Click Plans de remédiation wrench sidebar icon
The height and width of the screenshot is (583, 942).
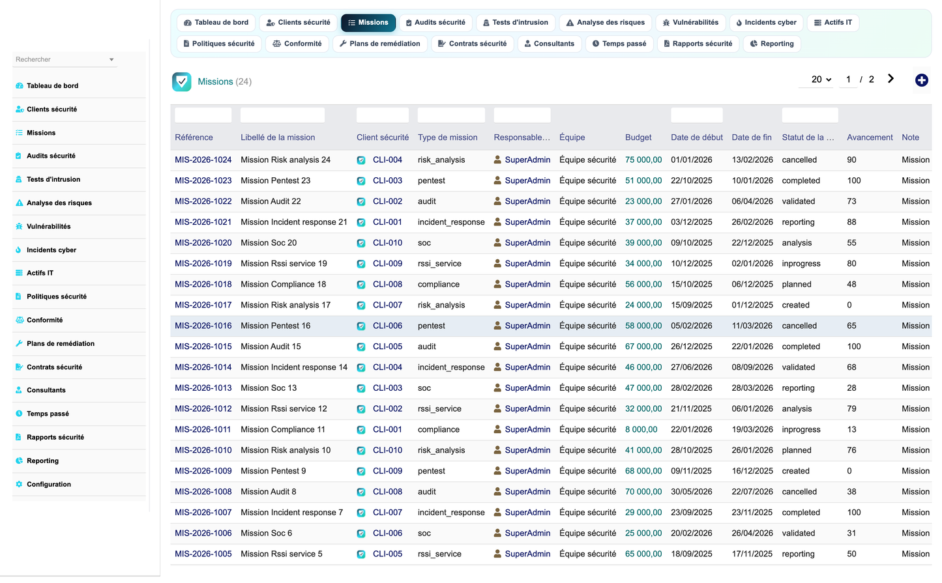[20, 343]
